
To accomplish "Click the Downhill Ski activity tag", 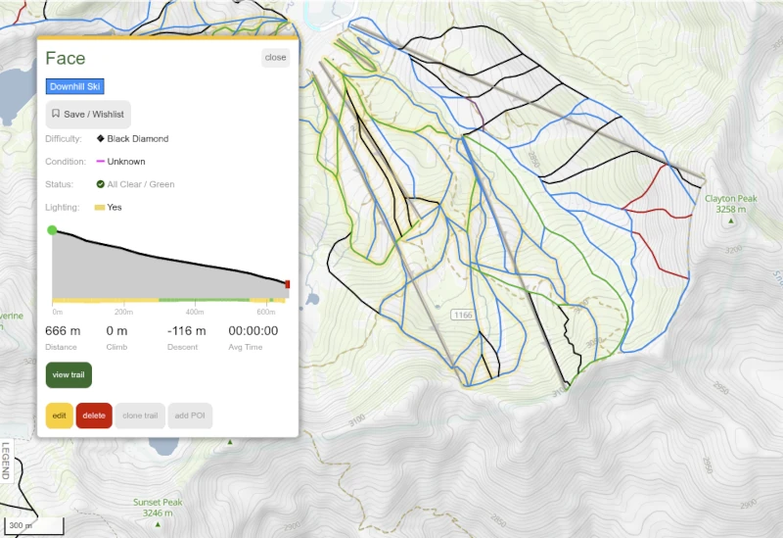I will pyautogui.click(x=75, y=86).
